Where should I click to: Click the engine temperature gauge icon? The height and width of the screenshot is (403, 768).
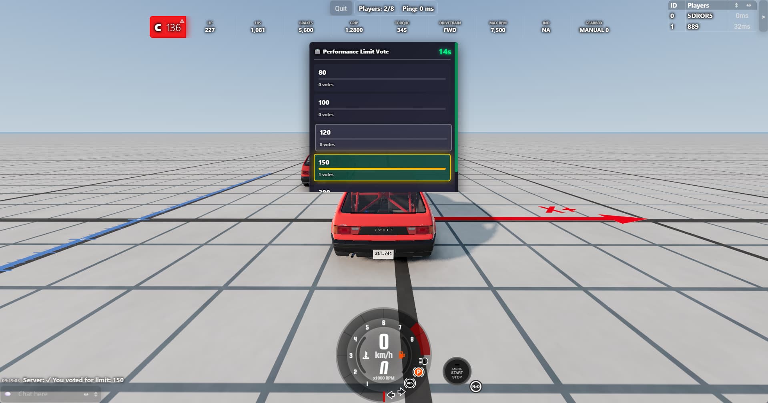pos(366,355)
